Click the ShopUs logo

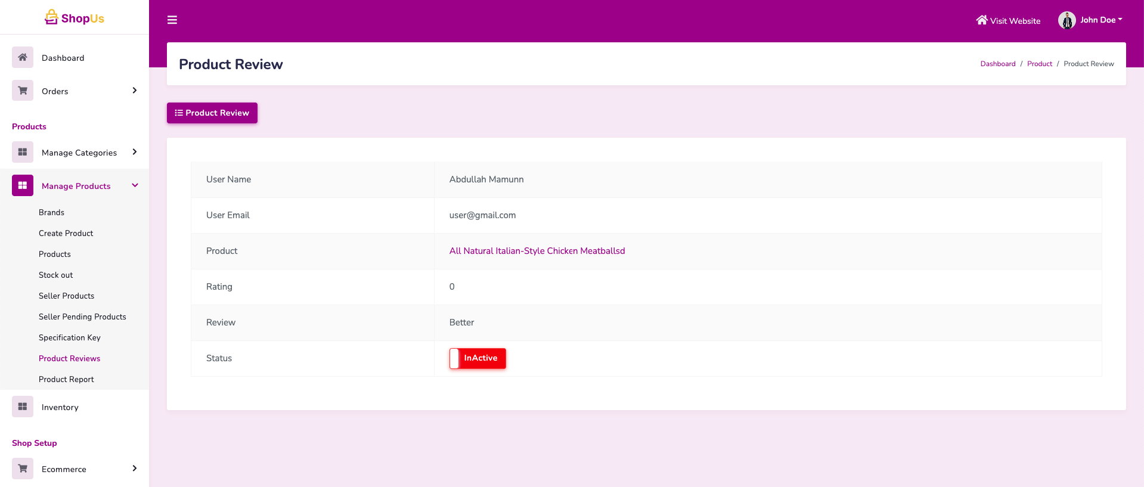point(75,18)
